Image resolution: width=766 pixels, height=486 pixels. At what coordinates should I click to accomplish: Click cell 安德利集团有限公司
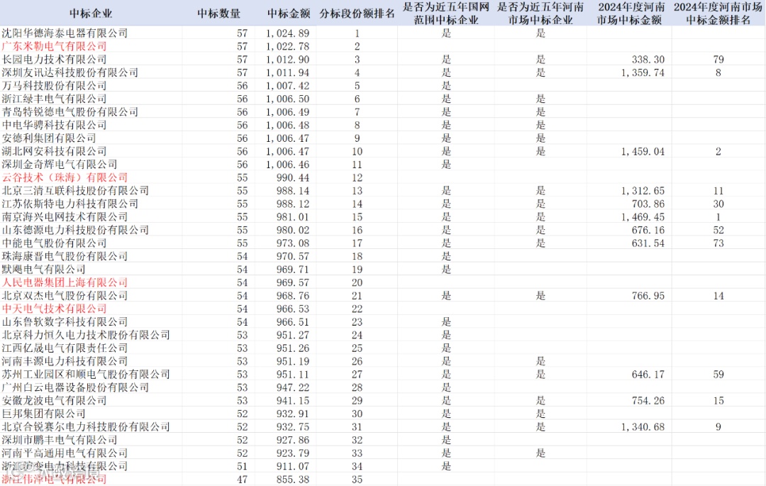(x=49, y=138)
